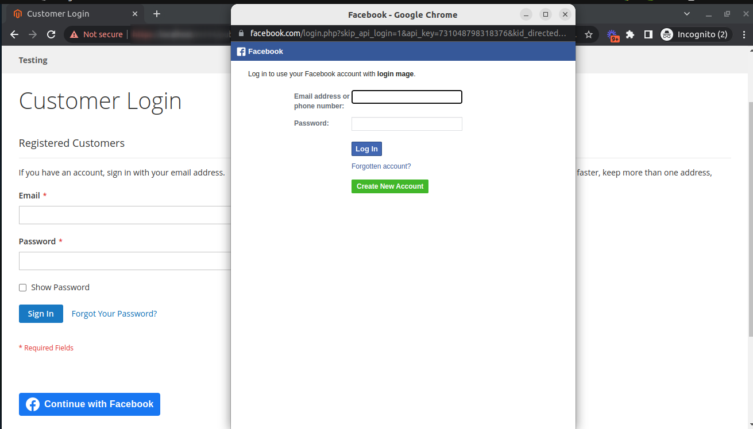The image size is (753, 429).
Task: Open the Extensions puzzle icon
Action: coord(630,34)
